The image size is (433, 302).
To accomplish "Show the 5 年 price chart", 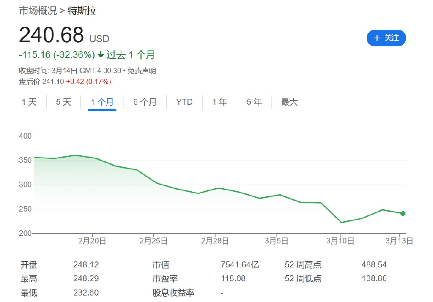I will tap(254, 102).
